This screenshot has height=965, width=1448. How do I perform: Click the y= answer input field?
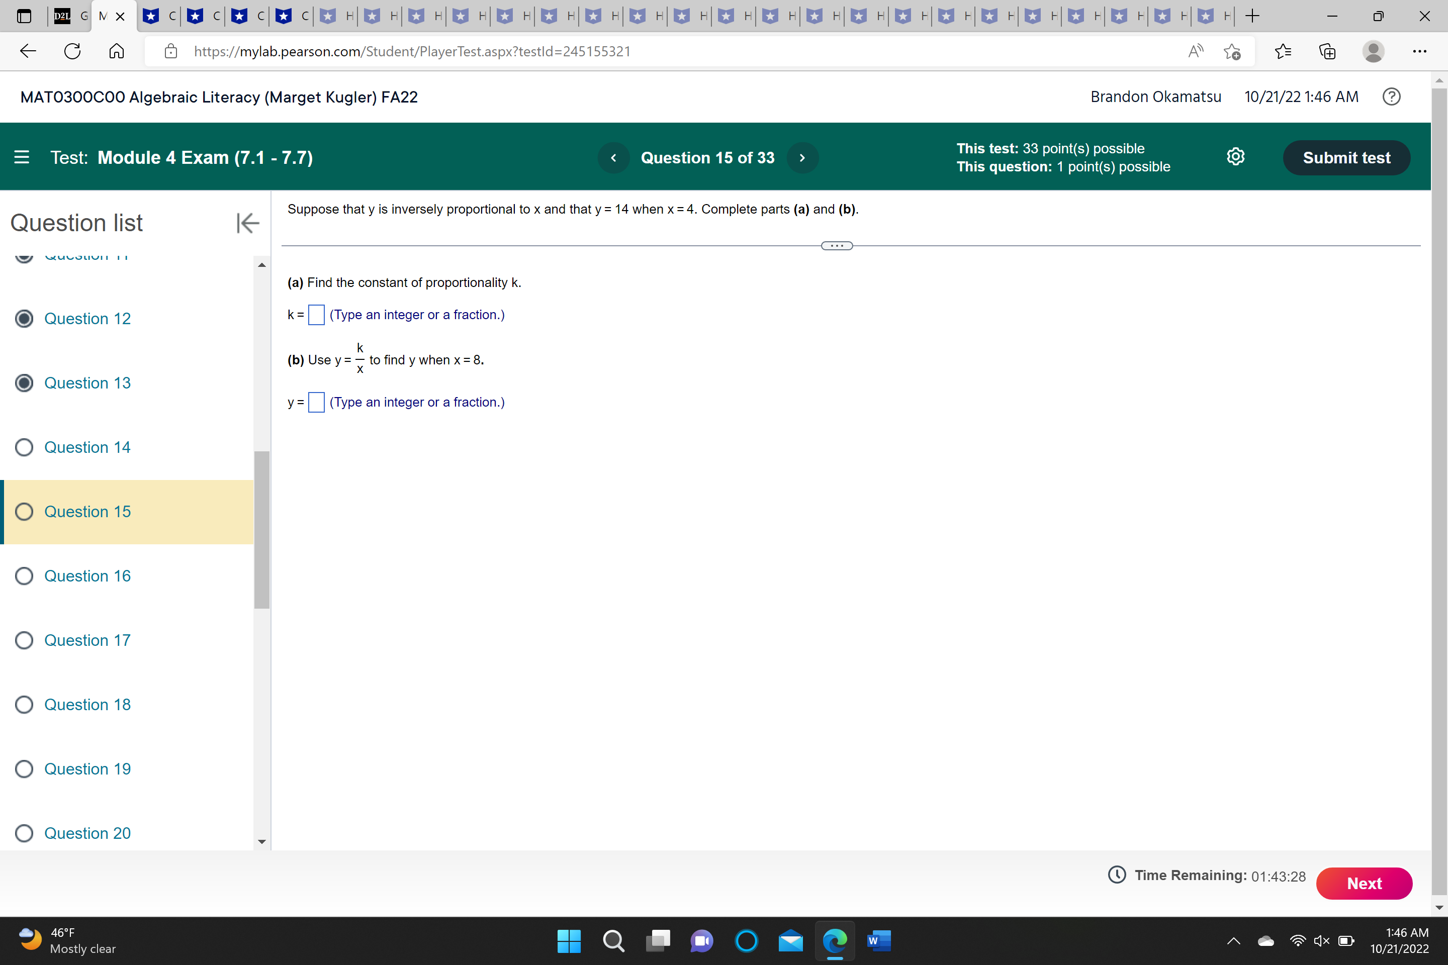(317, 402)
